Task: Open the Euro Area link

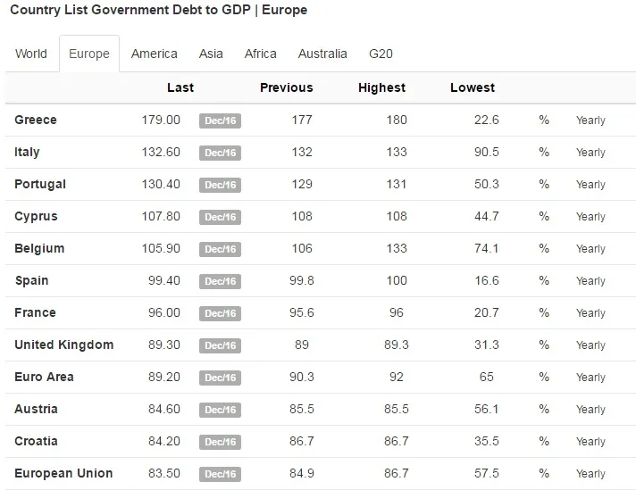Action: click(44, 377)
